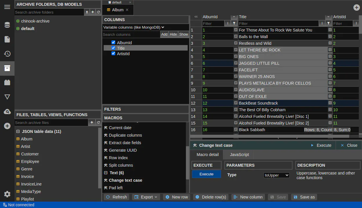Collapse the MACROS section header

pyautogui.click(x=146, y=118)
